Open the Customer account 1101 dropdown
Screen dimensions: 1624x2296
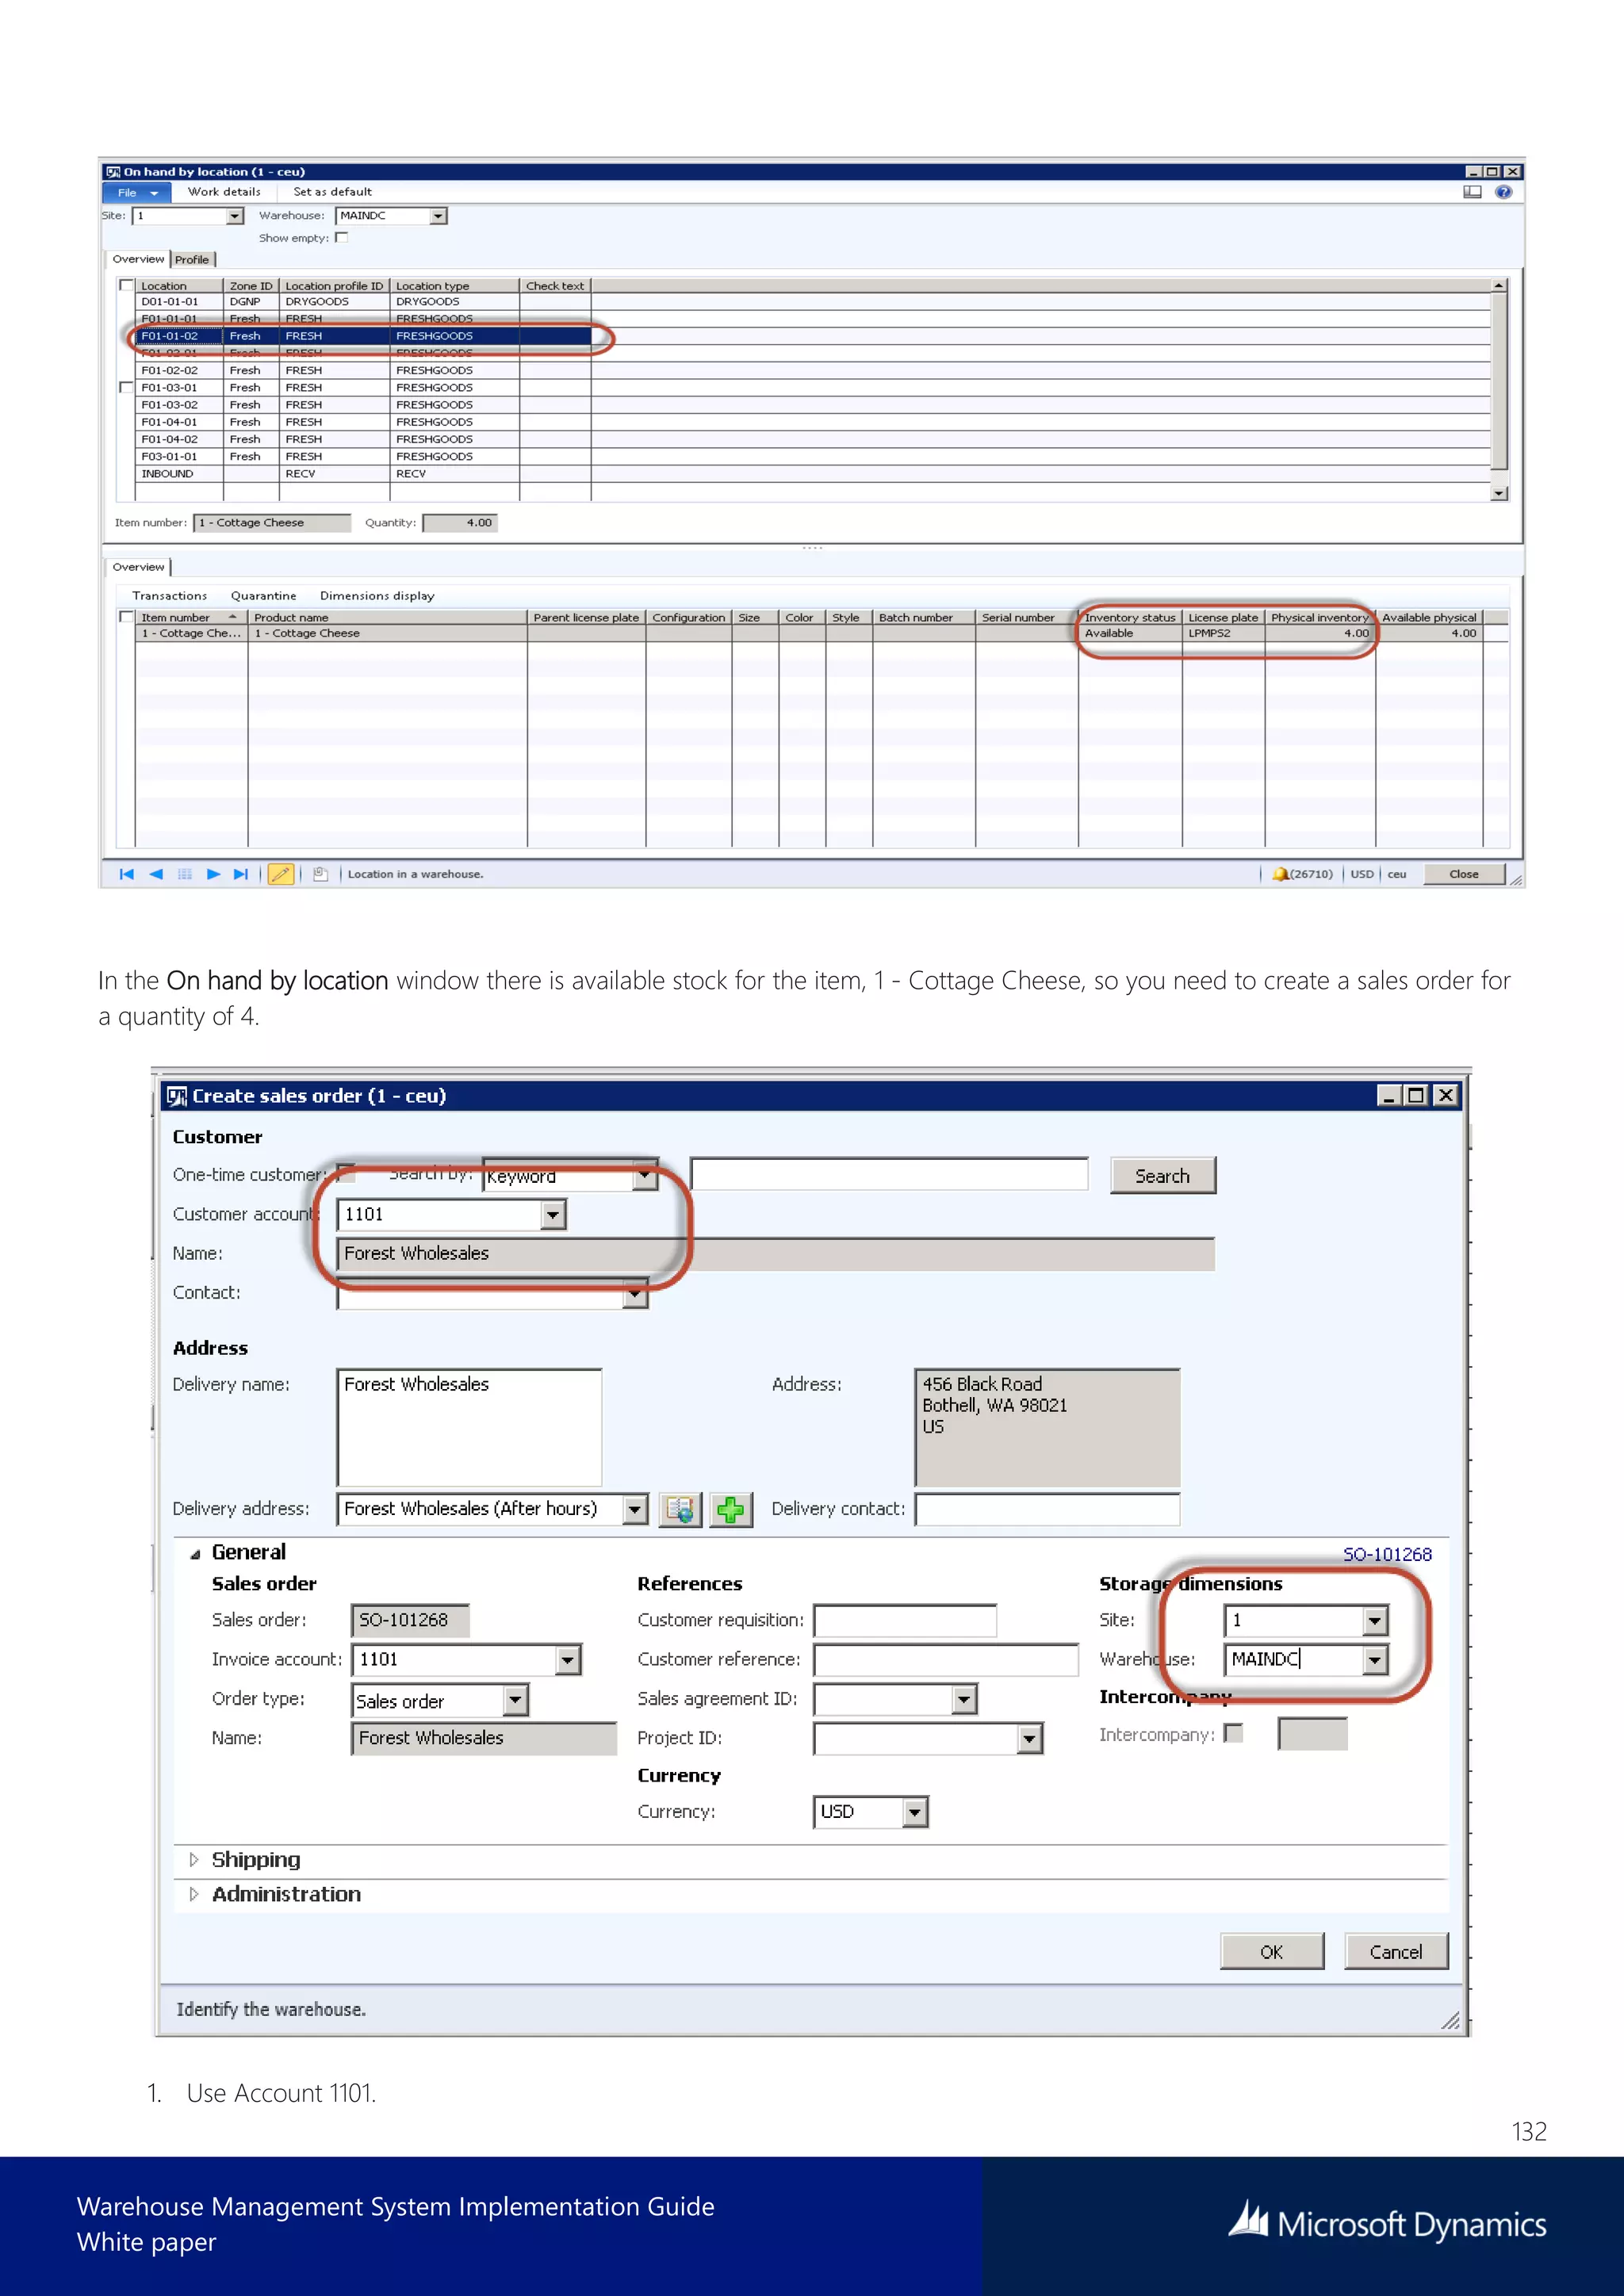(x=553, y=1215)
